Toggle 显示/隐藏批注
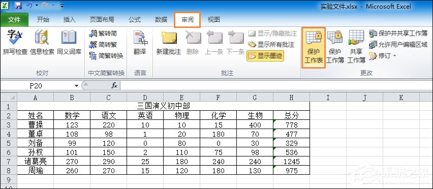 272,34
